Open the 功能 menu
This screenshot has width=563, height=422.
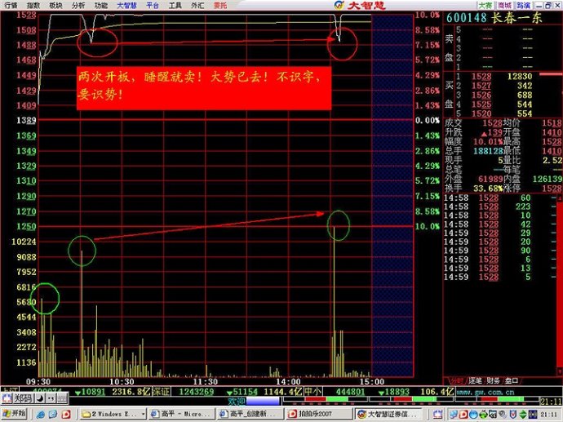coord(101,5)
